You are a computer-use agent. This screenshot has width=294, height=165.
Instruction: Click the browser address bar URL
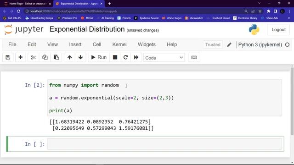tap(73, 11)
